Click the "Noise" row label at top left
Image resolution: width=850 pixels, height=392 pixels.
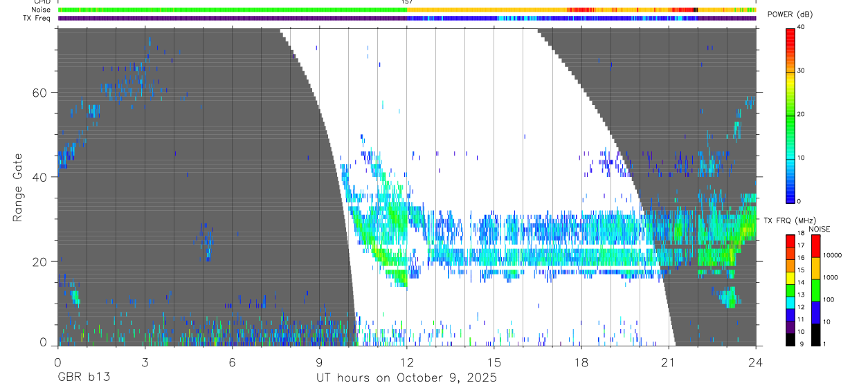click(x=42, y=10)
